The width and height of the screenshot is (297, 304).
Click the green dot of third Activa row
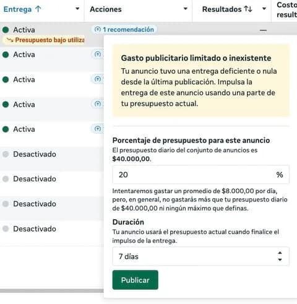click(6, 79)
